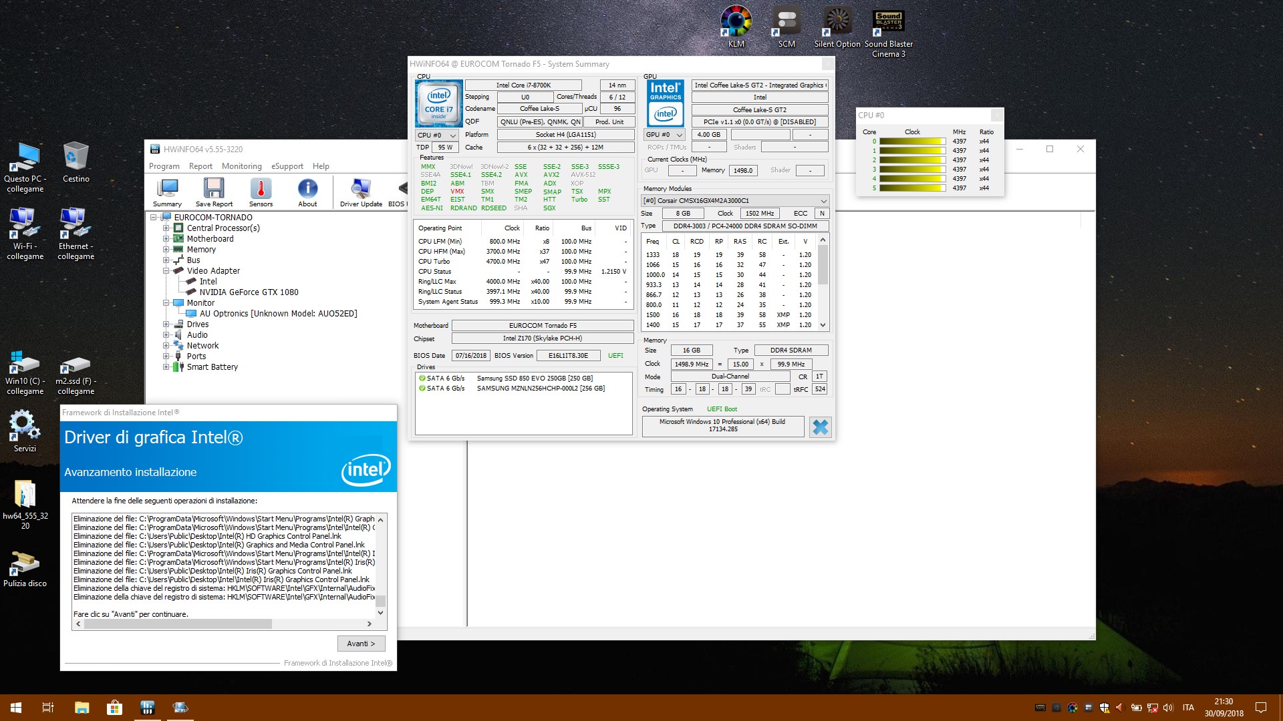Expand the Drives tree node
1283x721 pixels.
pyautogui.click(x=166, y=324)
